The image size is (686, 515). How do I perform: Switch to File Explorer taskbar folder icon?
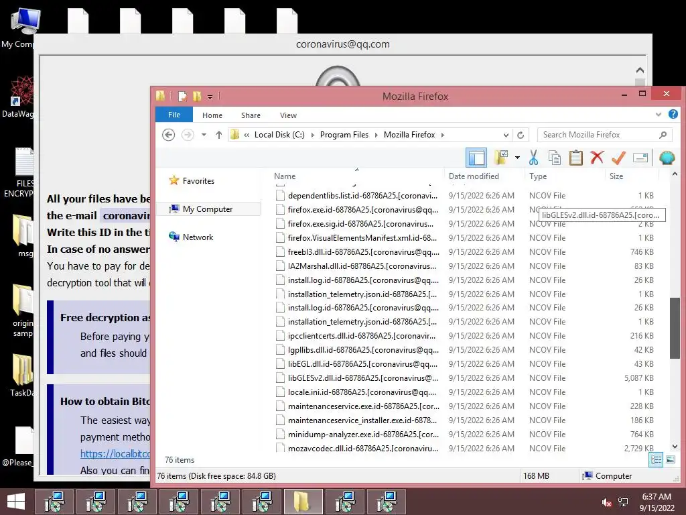click(303, 502)
